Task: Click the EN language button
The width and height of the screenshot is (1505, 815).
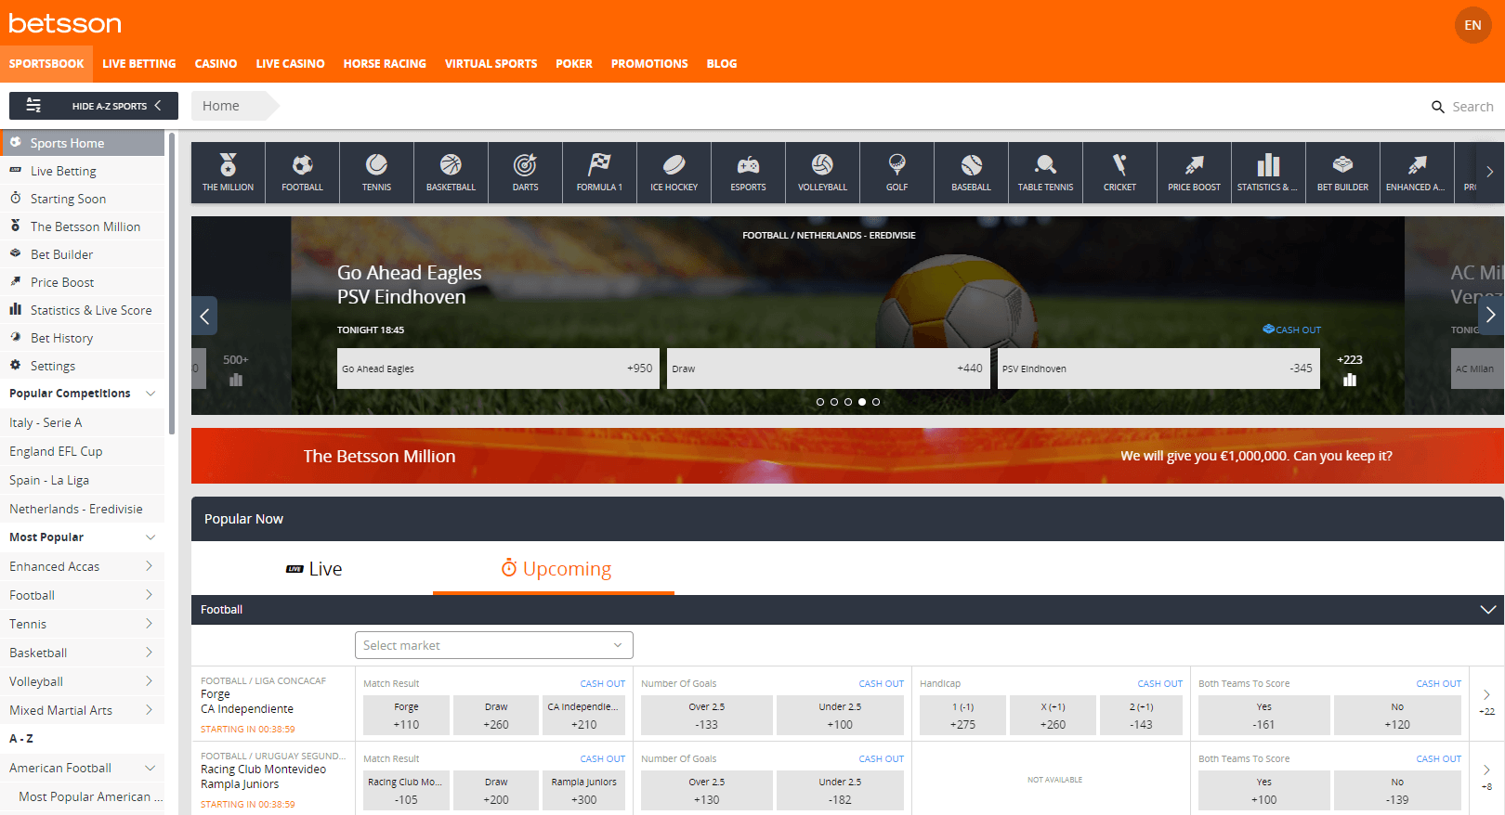Action: coord(1472,25)
